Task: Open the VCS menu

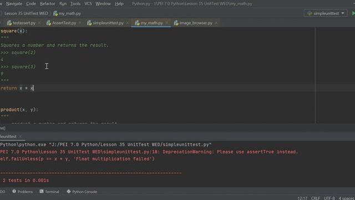Action: pos(88,4)
